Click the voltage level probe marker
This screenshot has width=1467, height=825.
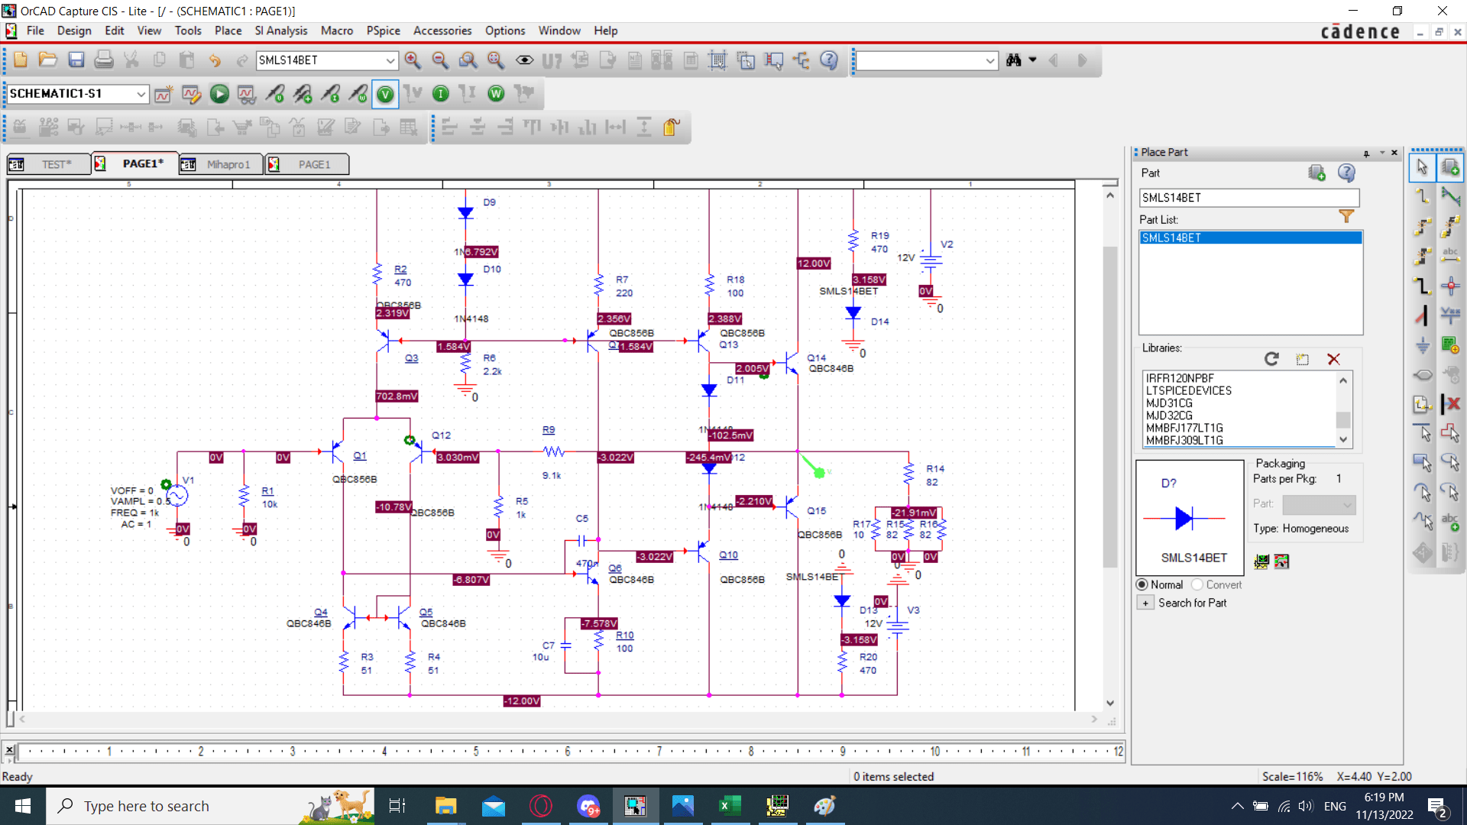point(275,94)
